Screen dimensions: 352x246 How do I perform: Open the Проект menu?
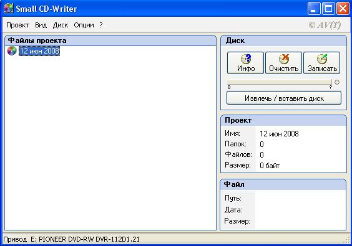pyautogui.click(x=17, y=25)
